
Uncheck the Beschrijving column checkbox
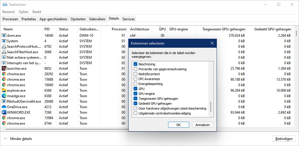pyautogui.click(x=135, y=64)
